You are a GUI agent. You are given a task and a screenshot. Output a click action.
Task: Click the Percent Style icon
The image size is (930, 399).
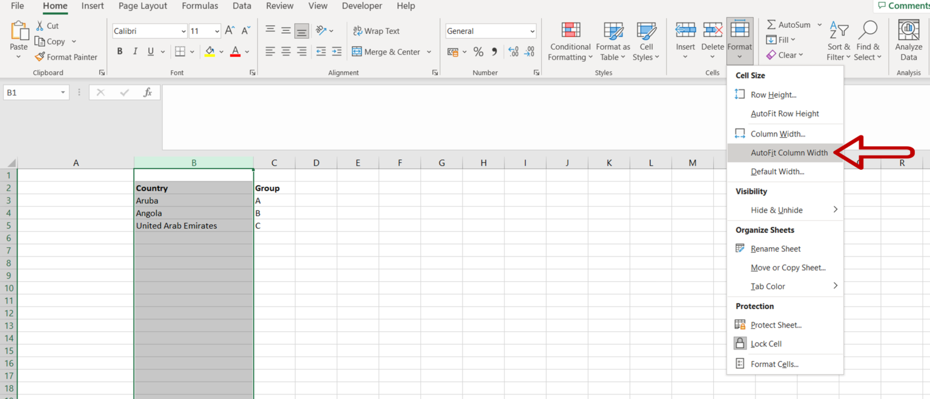[478, 52]
